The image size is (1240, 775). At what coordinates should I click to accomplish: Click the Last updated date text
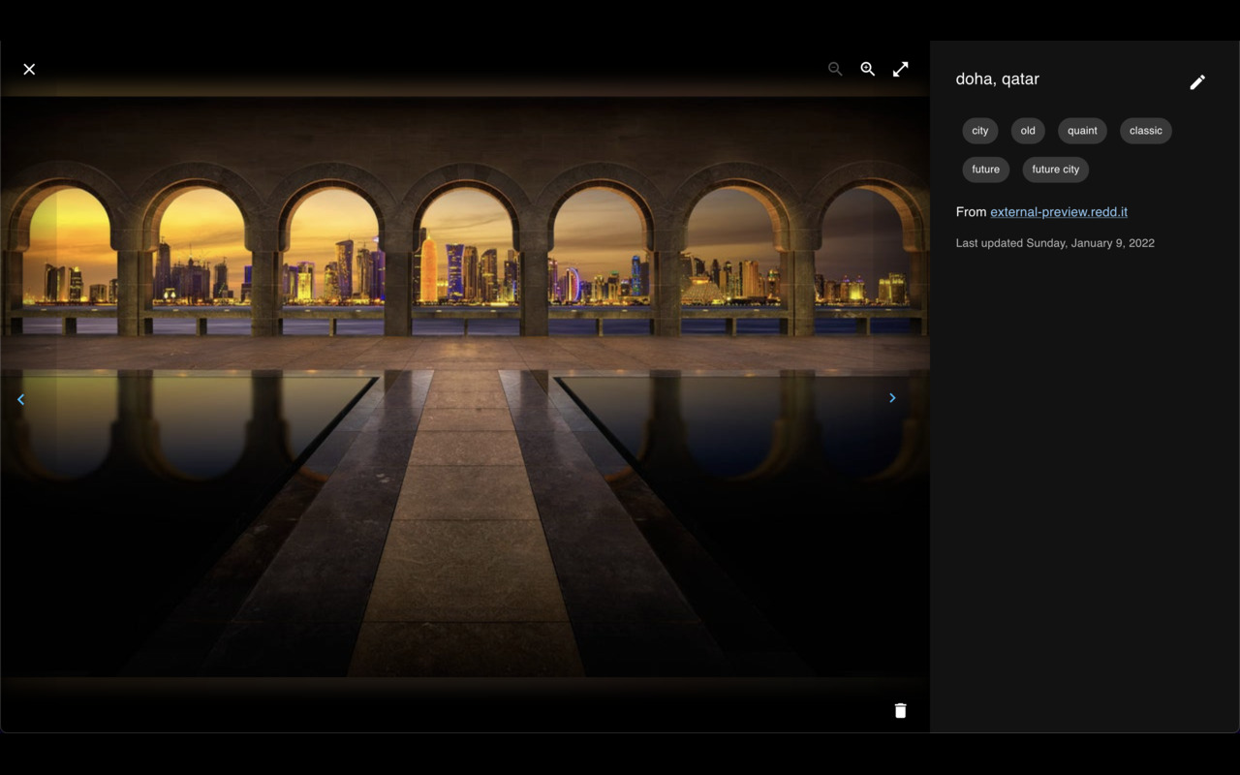point(1055,243)
